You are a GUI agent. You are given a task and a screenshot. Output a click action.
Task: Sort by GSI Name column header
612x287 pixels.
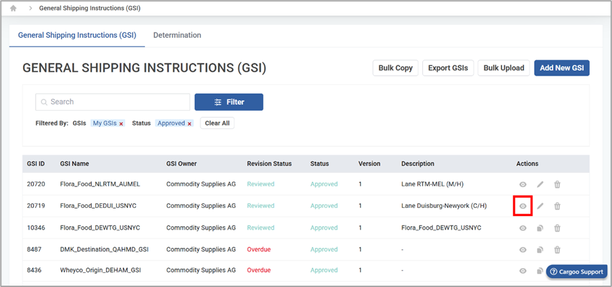tap(74, 163)
